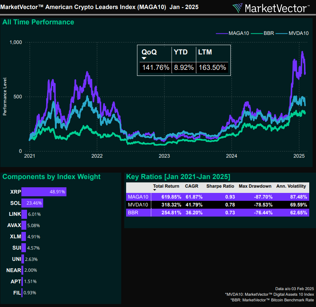The width and height of the screenshot is (316, 307).
Task: Click the MarketVector logo icon
Action: (x=238, y=8)
